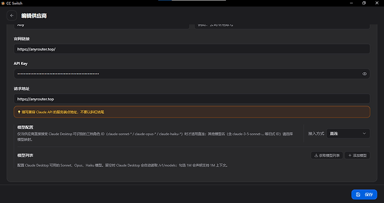Focus the API Key password field
Image resolution: width=384 pixels, height=203 pixels.
[192, 74]
